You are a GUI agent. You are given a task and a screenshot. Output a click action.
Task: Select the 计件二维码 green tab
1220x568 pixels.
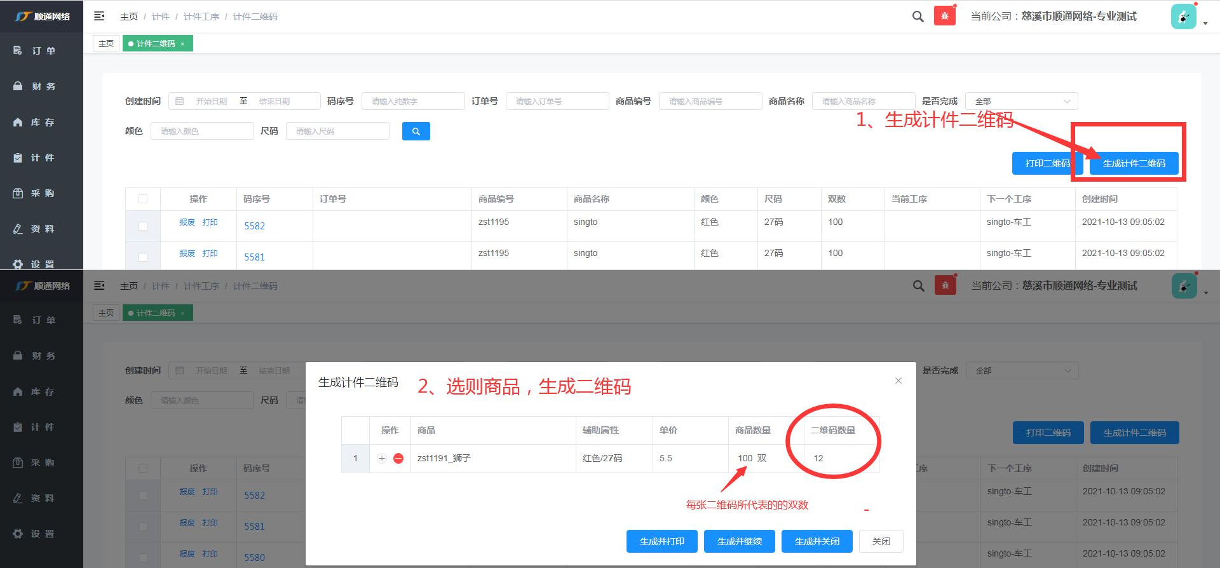coord(155,44)
